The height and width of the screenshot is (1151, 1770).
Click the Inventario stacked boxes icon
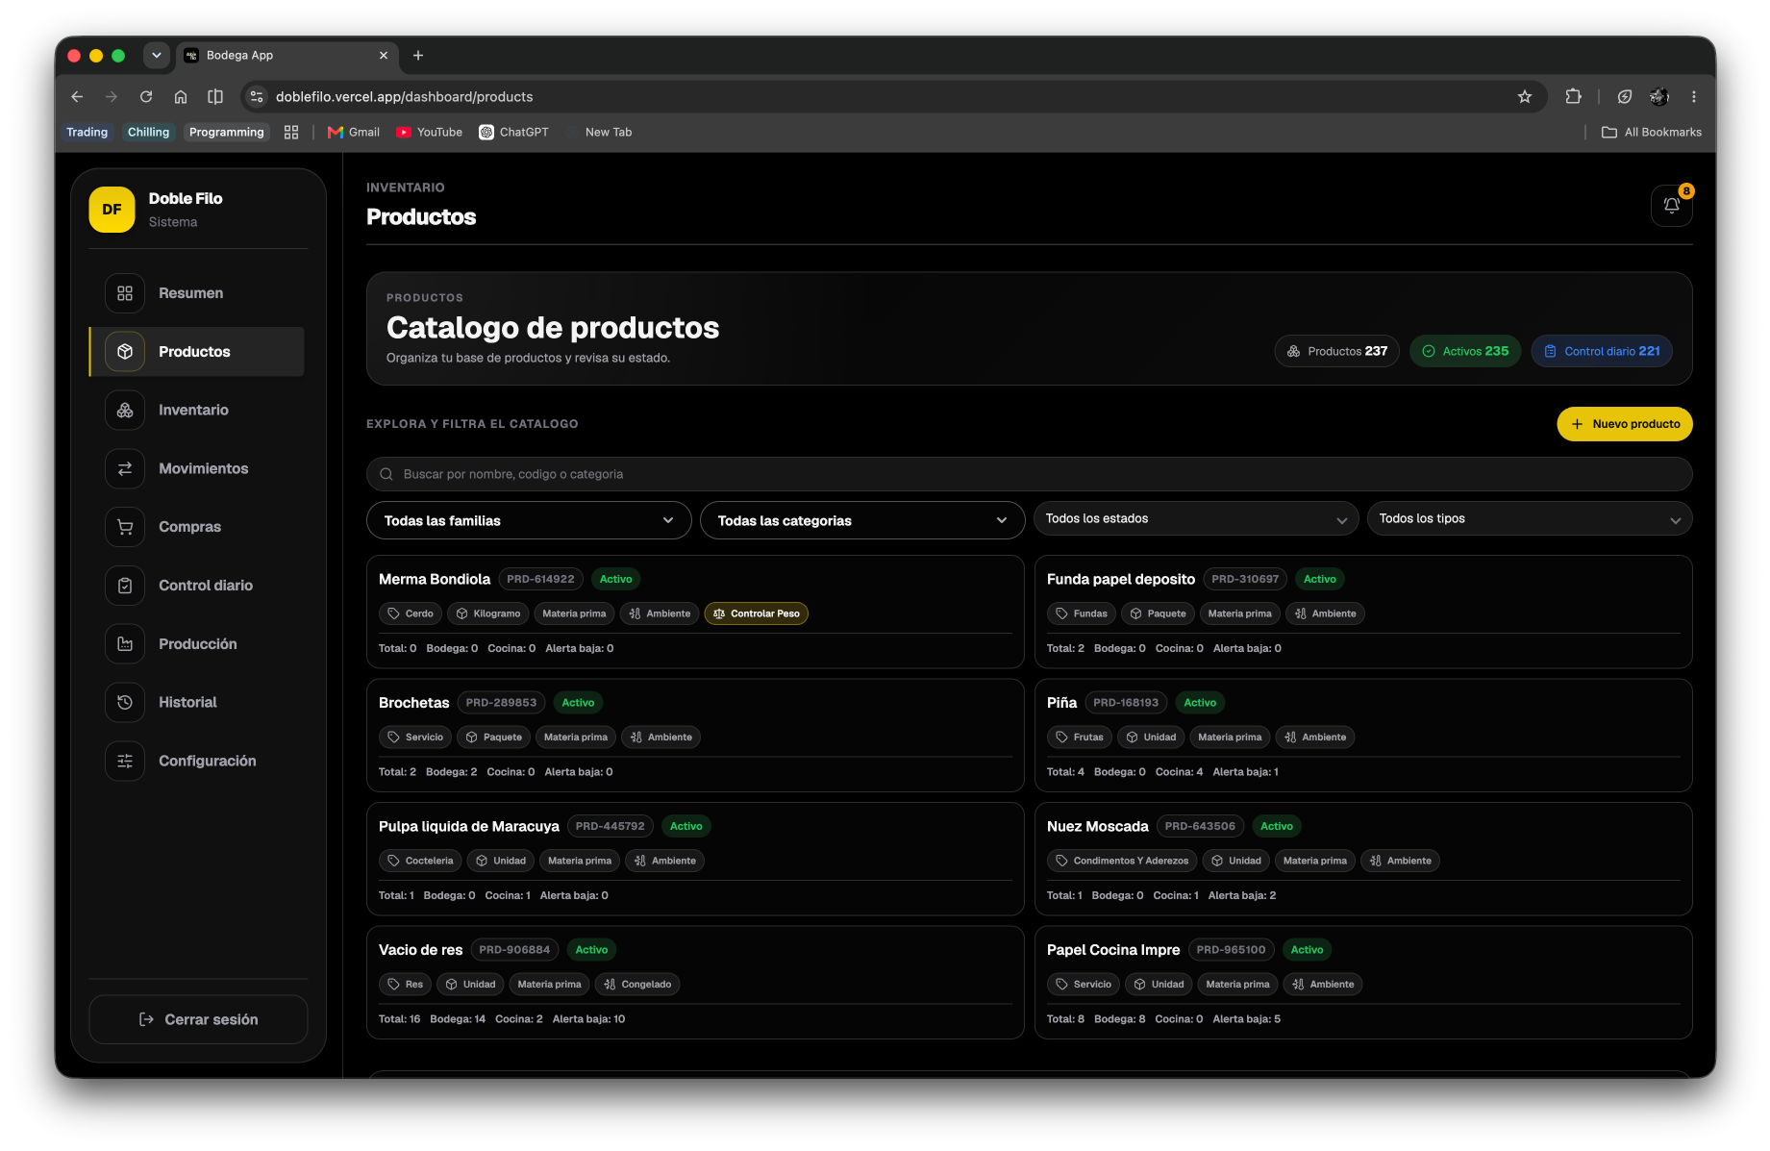pos(125,410)
